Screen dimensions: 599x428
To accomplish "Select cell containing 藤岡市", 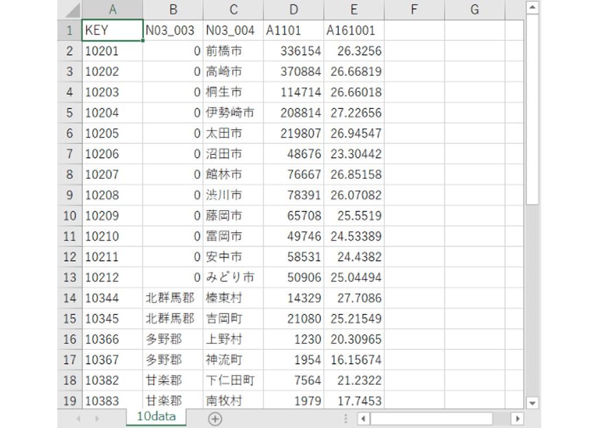I will tap(233, 216).
